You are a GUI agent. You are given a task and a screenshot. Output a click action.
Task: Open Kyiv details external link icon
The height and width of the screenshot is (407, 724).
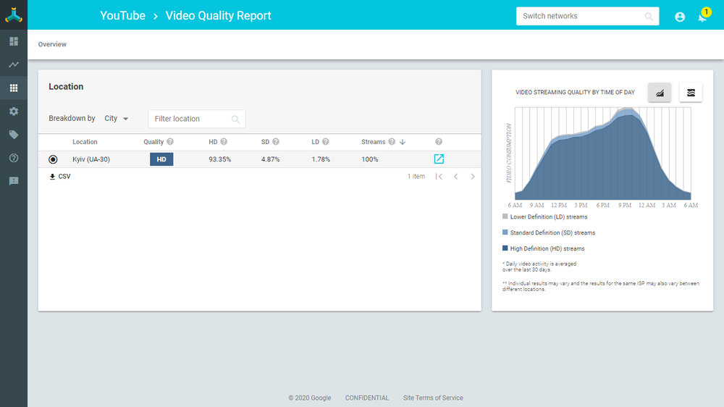coord(439,159)
